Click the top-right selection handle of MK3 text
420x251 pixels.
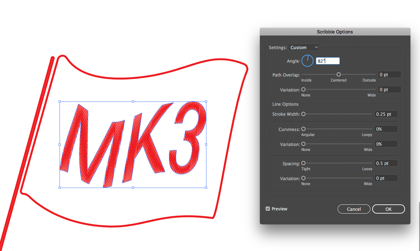[206, 102]
